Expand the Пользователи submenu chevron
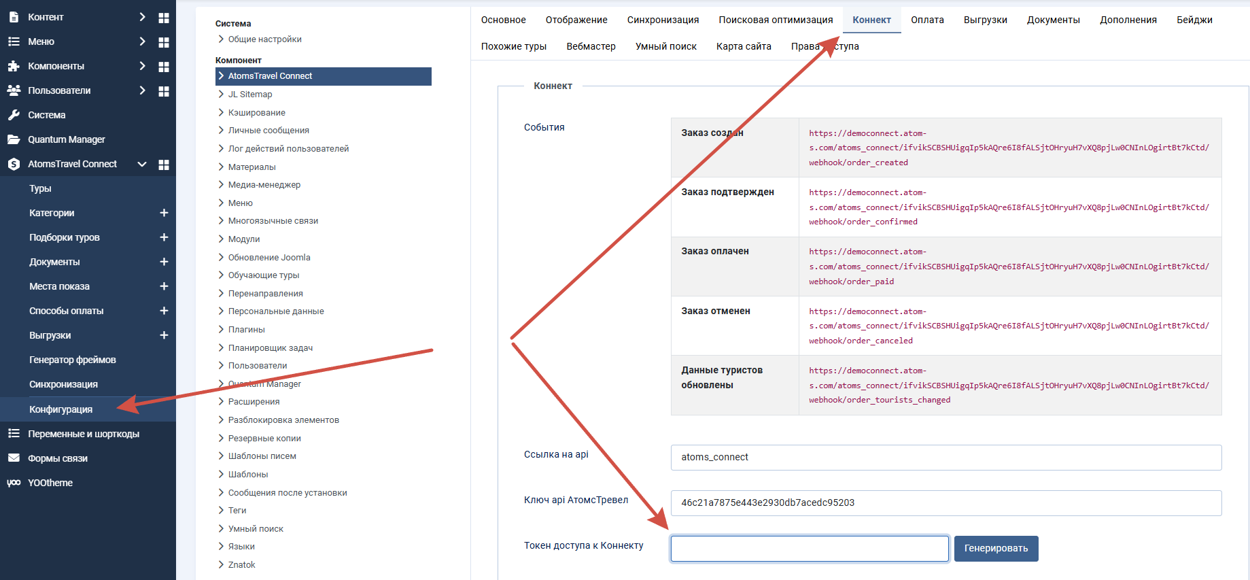Image resolution: width=1250 pixels, height=580 pixels. point(142,90)
